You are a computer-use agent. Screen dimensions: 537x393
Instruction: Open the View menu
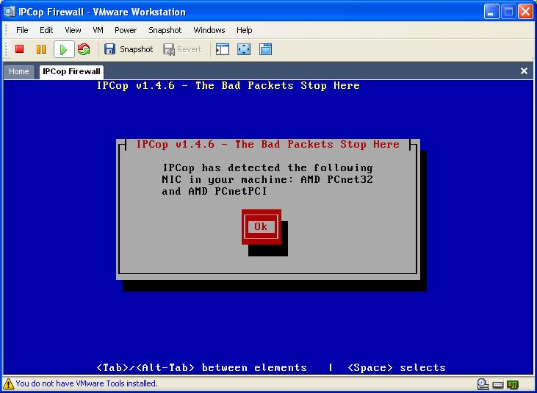coord(73,30)
